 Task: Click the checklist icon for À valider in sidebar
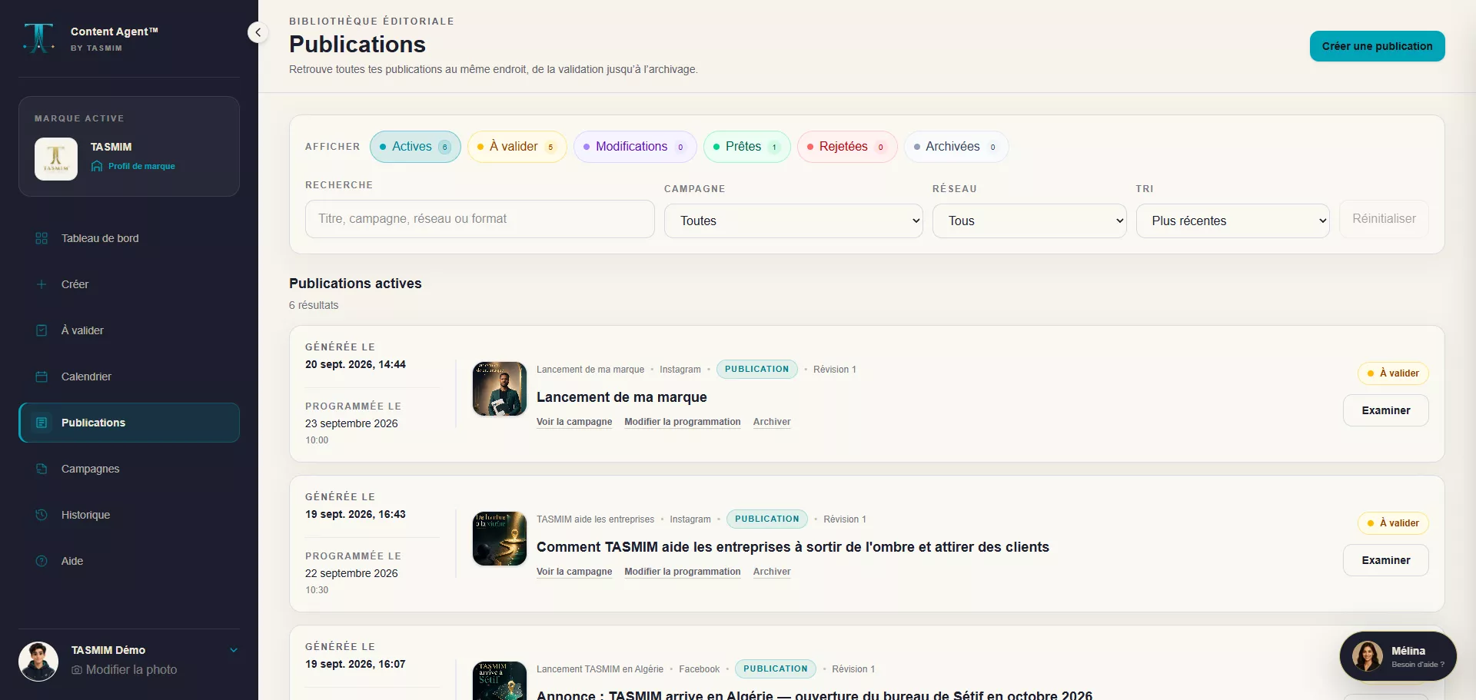[42, 330]
